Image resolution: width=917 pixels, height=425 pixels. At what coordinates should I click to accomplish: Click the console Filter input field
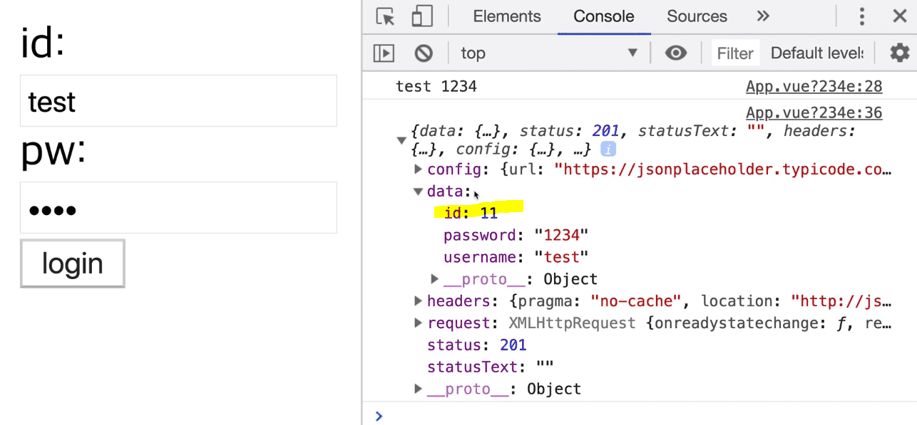tap(735, 53)
